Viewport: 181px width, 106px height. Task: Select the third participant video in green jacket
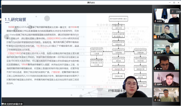tap(167, 47)
